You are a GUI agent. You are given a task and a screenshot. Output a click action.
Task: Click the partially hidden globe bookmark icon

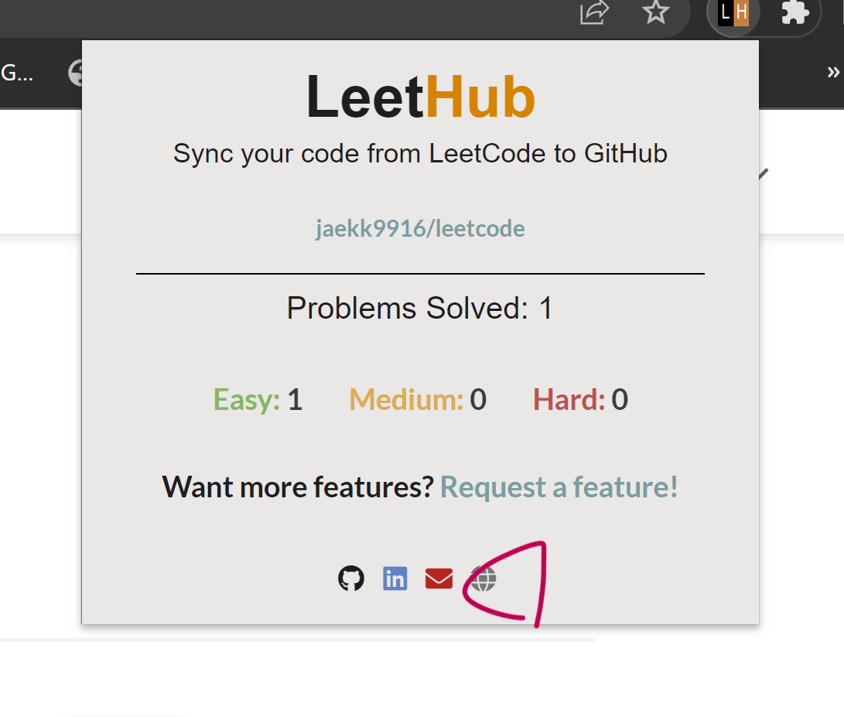(x=76, y=73)
